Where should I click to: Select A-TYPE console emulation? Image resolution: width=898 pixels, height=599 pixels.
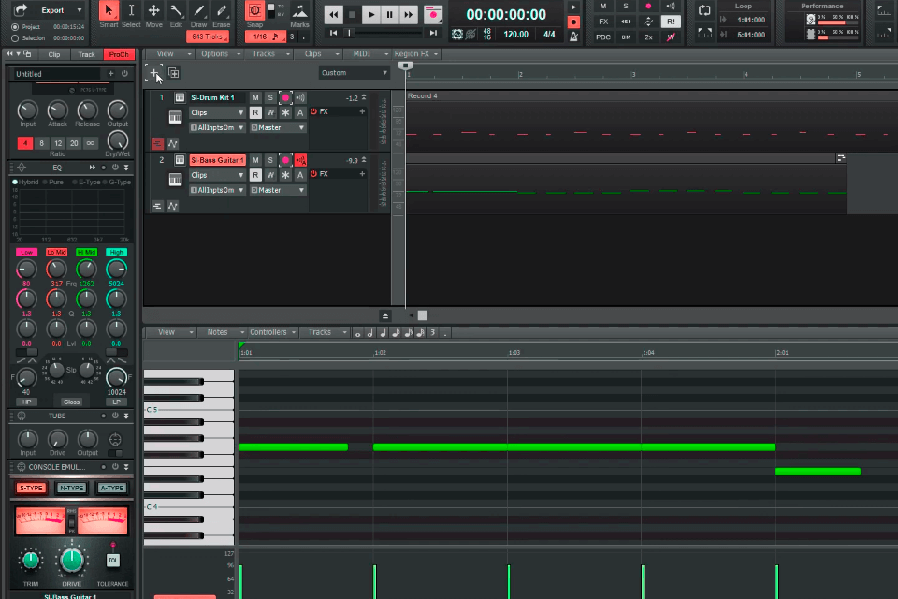coord(111,489)
